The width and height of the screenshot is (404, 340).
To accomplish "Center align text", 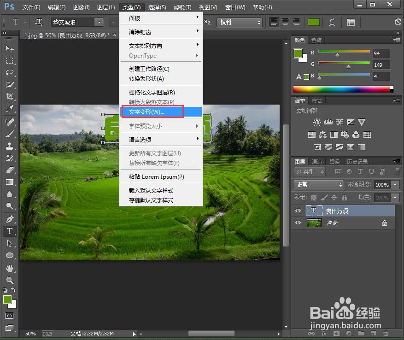I will click(x=285, y=22).
